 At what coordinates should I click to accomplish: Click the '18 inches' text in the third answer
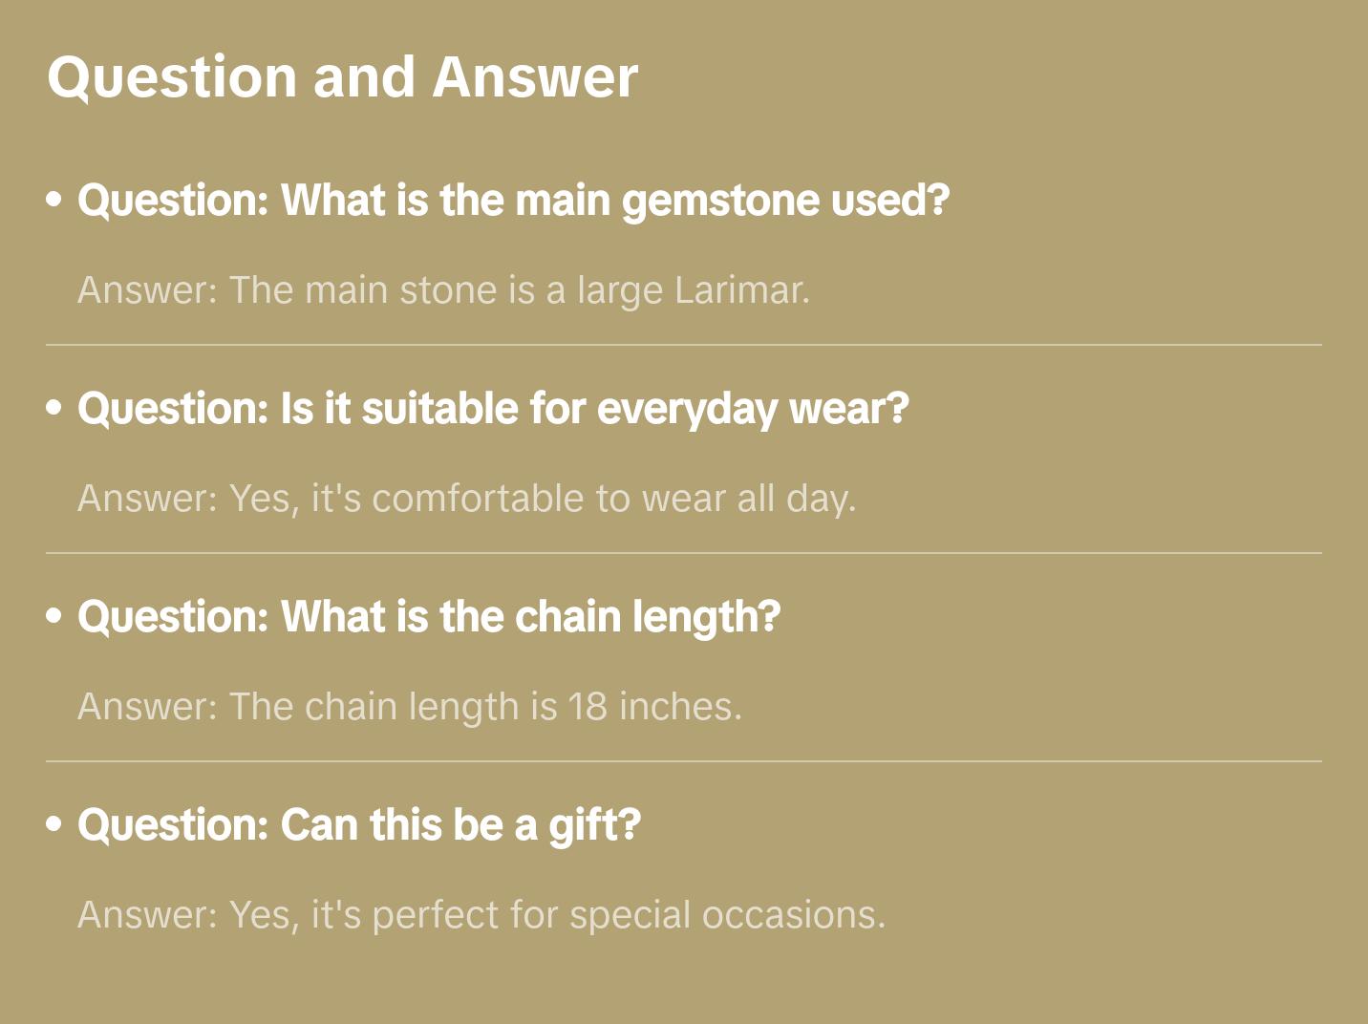click(x=654, y=707)
